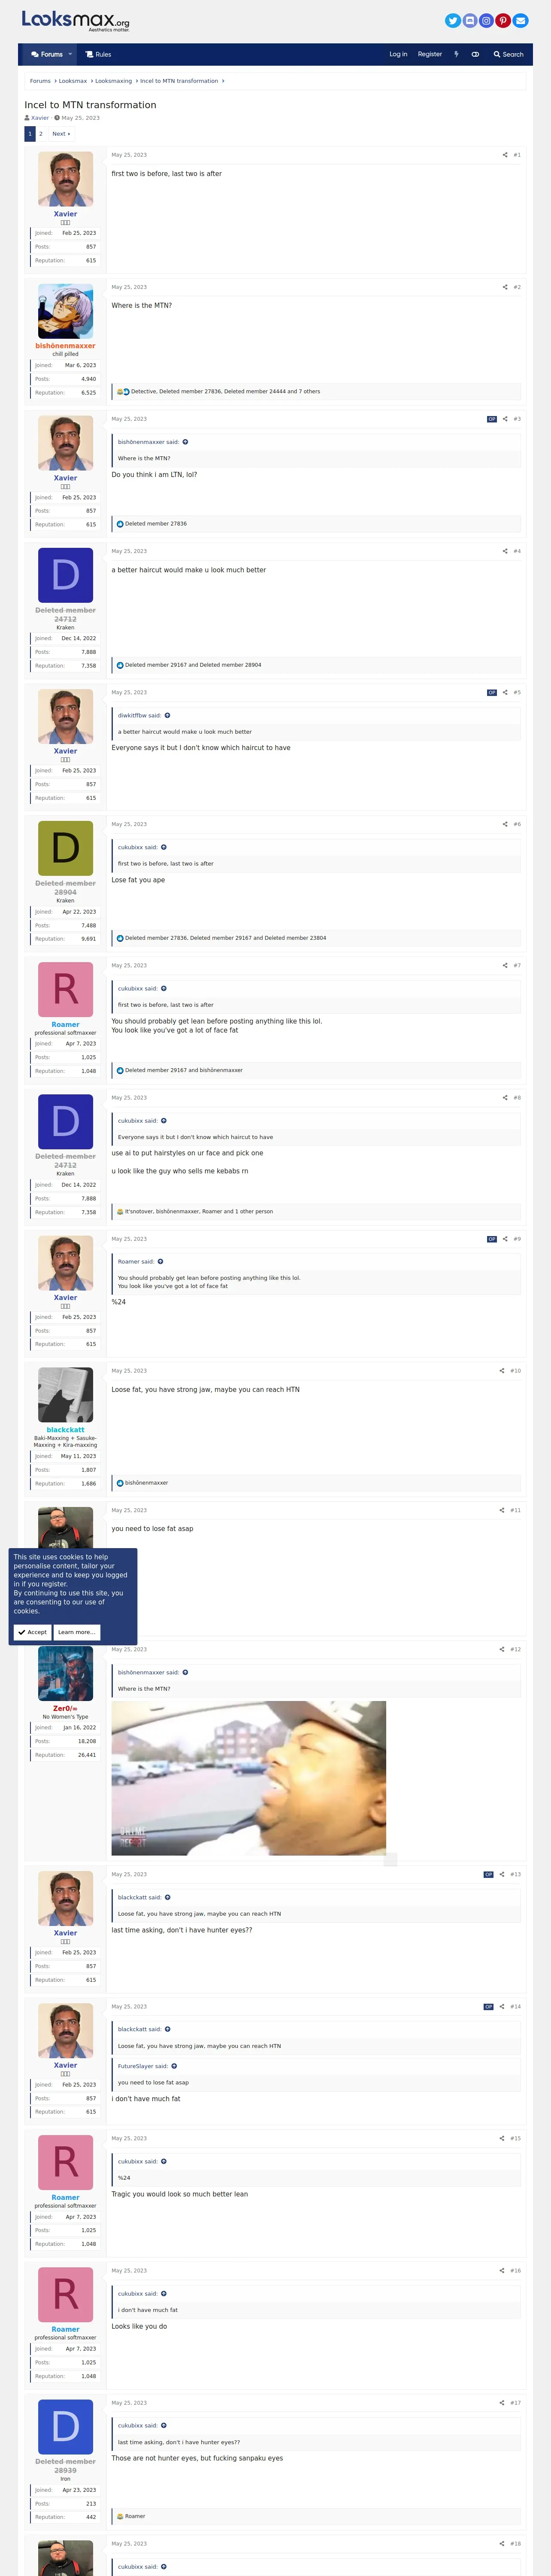This screenshot has width=551, height=2576.
Task: Click the Looksmax.org logo
Action: pyautogui.click(x=76, y=21)
